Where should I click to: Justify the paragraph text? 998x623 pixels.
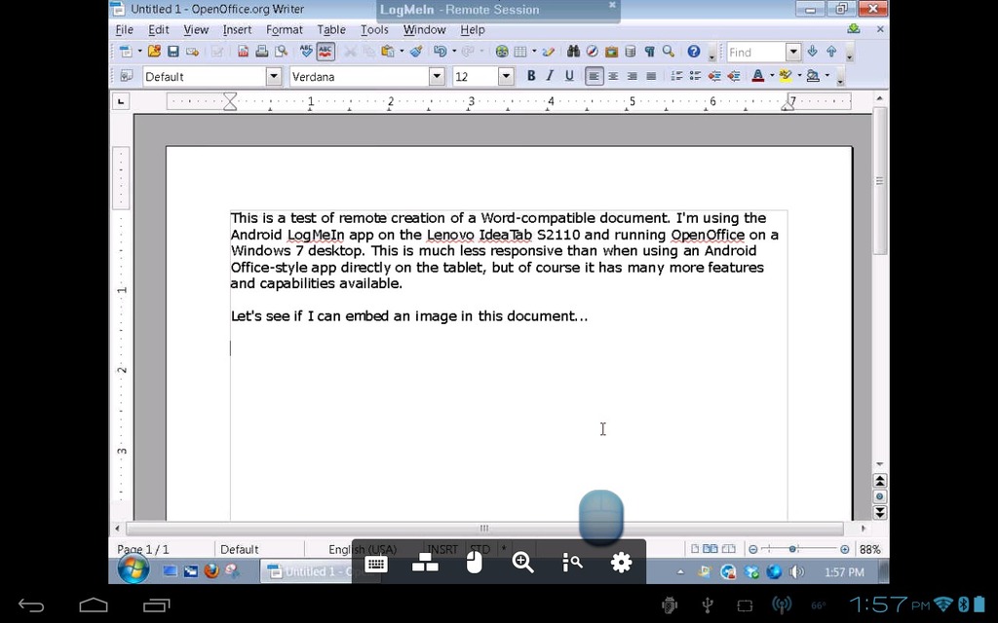651,76
